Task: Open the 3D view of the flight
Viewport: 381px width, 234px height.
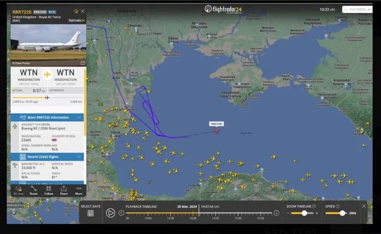Action: click(x=19, y=190)
